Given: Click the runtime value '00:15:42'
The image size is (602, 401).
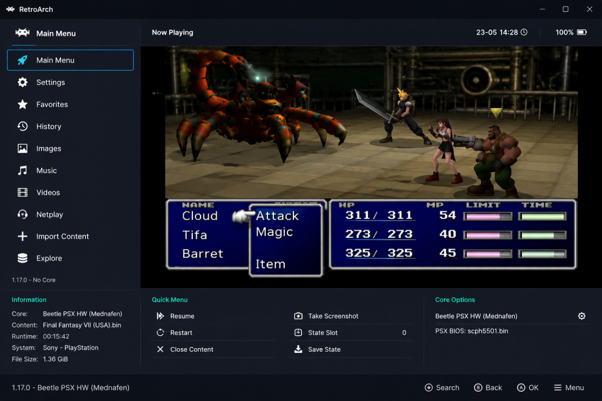Looking at the screenshot, I should tap(56, 336).
